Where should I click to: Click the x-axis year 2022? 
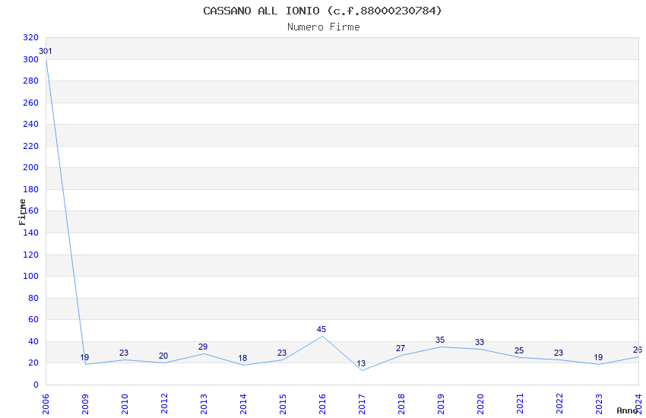(x=560, y=404)
